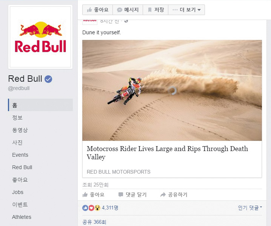Click the blue verified badge
The width and height of the screenshot is (271, 226).
(48, 79)
